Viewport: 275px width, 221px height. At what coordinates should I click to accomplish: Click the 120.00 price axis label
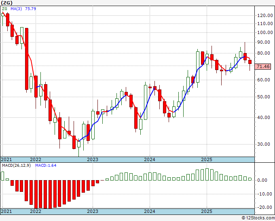(265, 16)
